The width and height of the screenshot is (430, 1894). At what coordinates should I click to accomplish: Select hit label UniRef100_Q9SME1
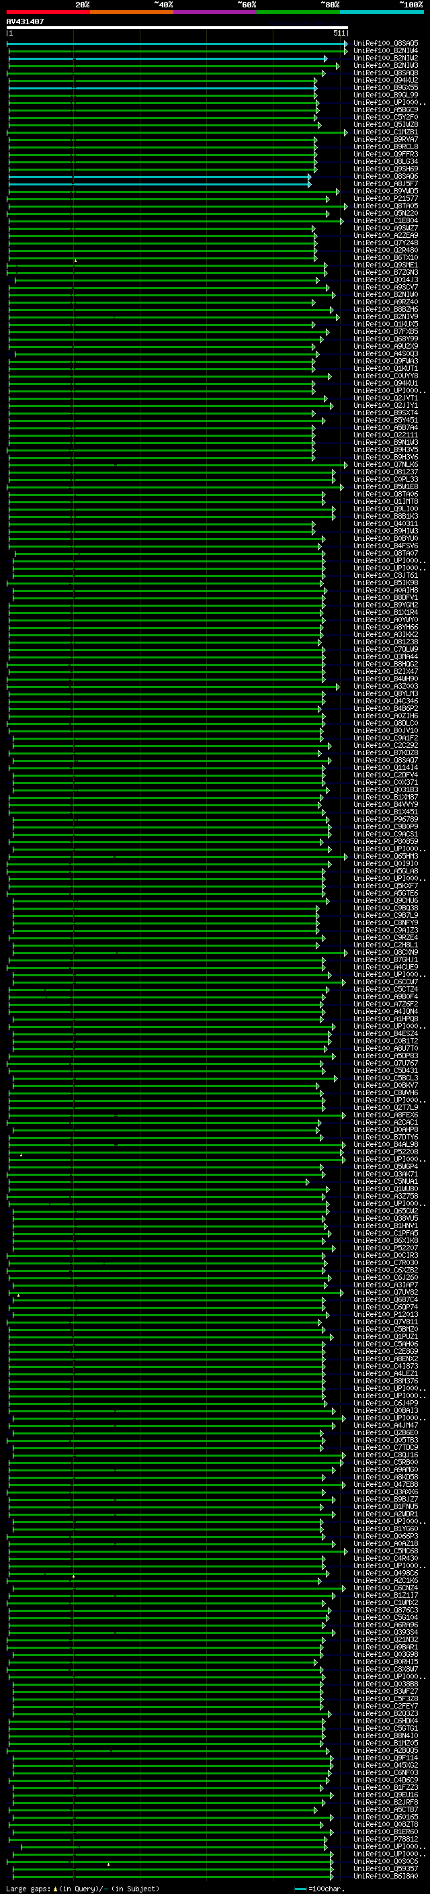point(386,265)
